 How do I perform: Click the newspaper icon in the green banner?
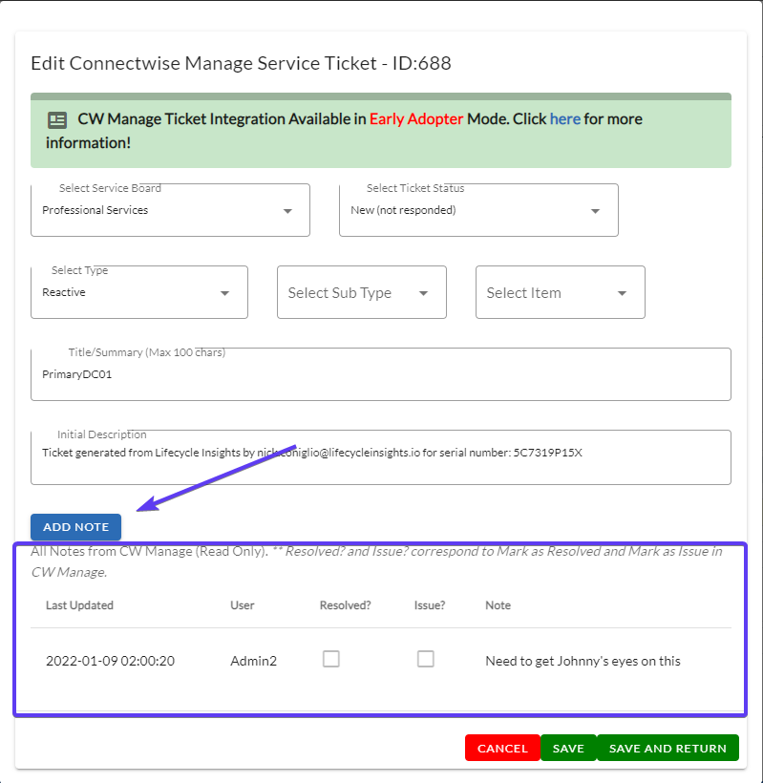click(57, 120)
